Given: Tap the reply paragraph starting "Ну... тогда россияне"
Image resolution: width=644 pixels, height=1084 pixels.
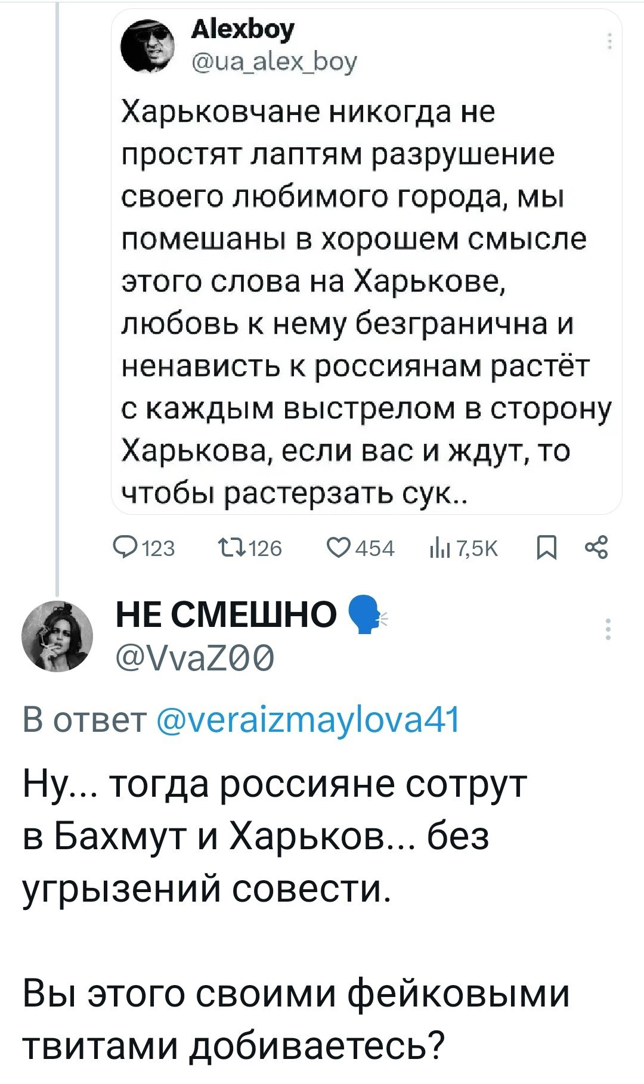Looking at the screenshot, I should click(x=274, y=835).
